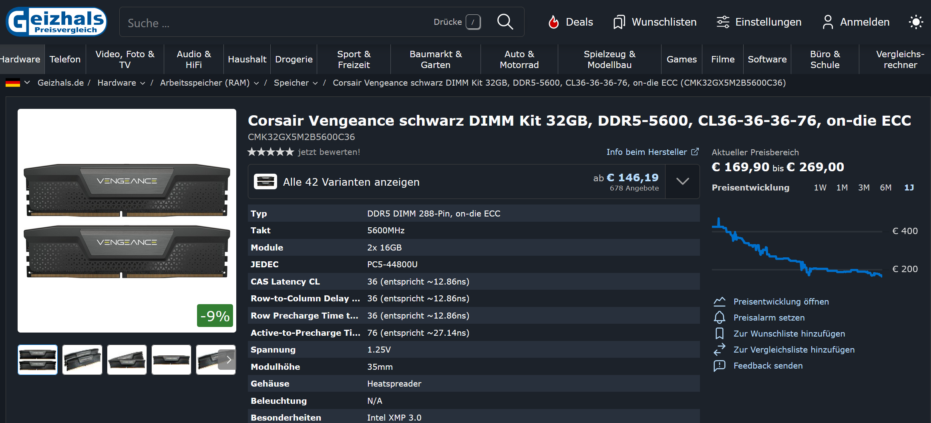Click the German flag country icon
Screen dimensions: 931x423
13,83
